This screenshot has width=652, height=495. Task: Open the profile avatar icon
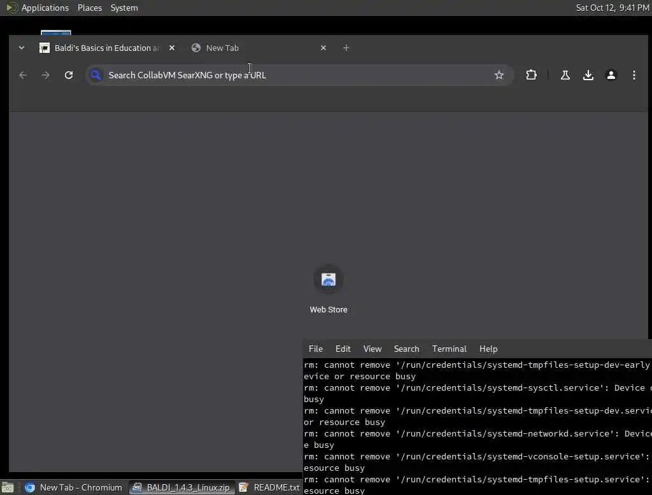(x=611, y=75)
